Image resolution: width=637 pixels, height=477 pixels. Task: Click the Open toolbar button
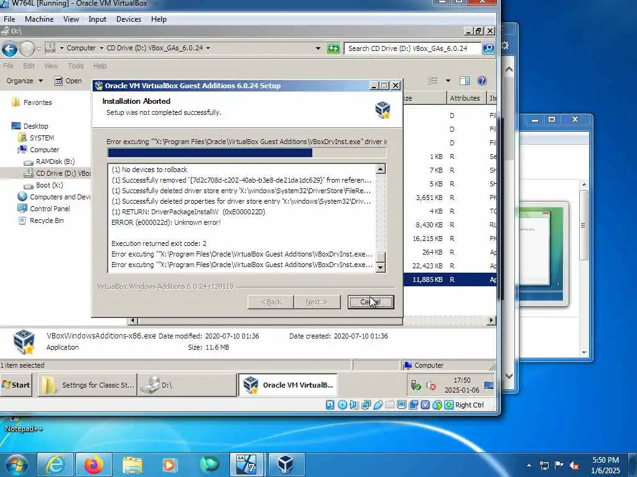[x=68, y=81]
